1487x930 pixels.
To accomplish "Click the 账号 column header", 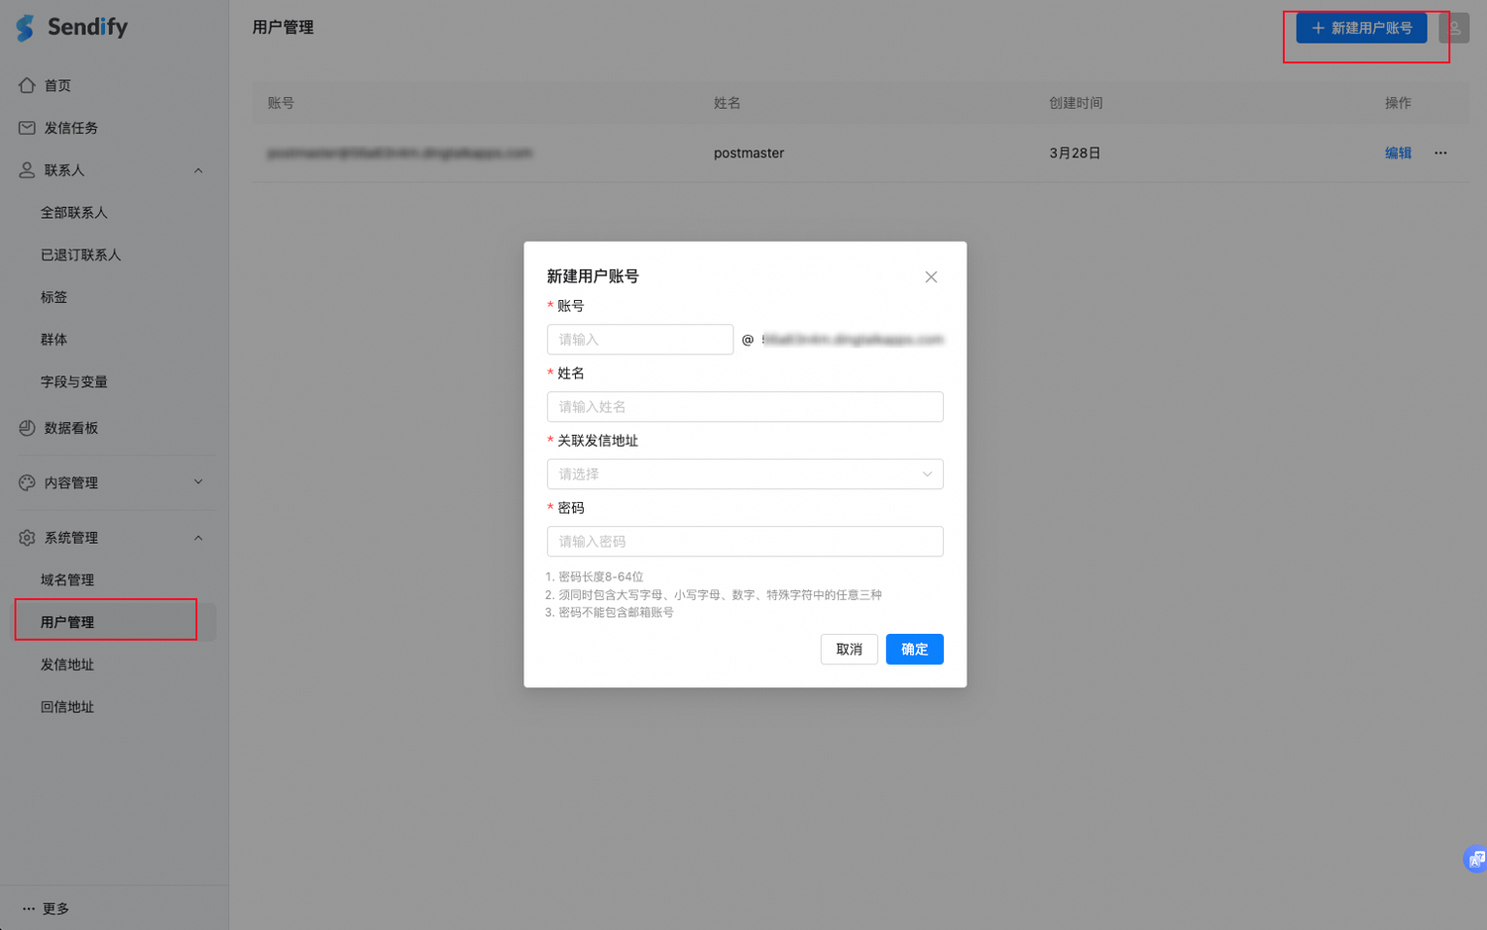I will pyautogui.click(x=281, y=103).
